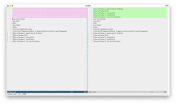Click the vimdiff window title
176x104 pixels.
(x=88, y=6)
